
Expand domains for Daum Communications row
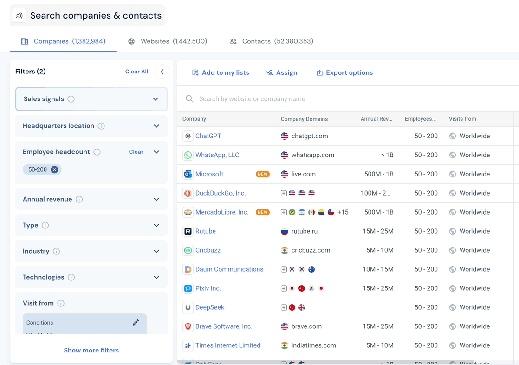(284, 269)
